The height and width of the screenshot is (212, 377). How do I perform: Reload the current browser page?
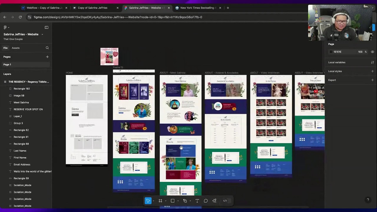pos(20,17)
